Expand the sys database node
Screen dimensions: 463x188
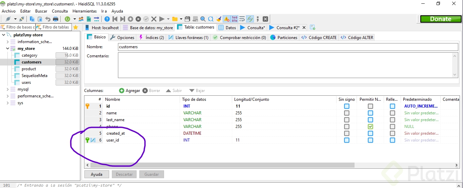click(8, 103)
